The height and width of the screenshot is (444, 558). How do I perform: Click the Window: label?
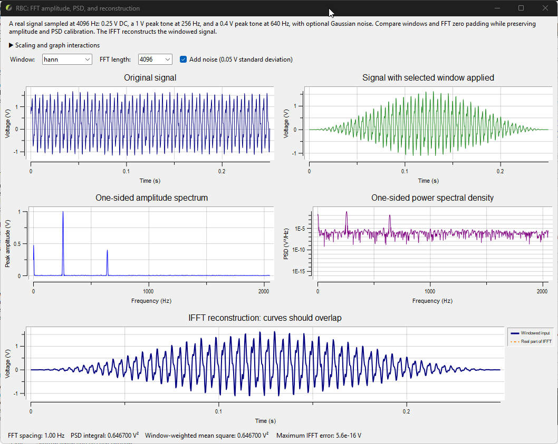click(x=23, y=60)
